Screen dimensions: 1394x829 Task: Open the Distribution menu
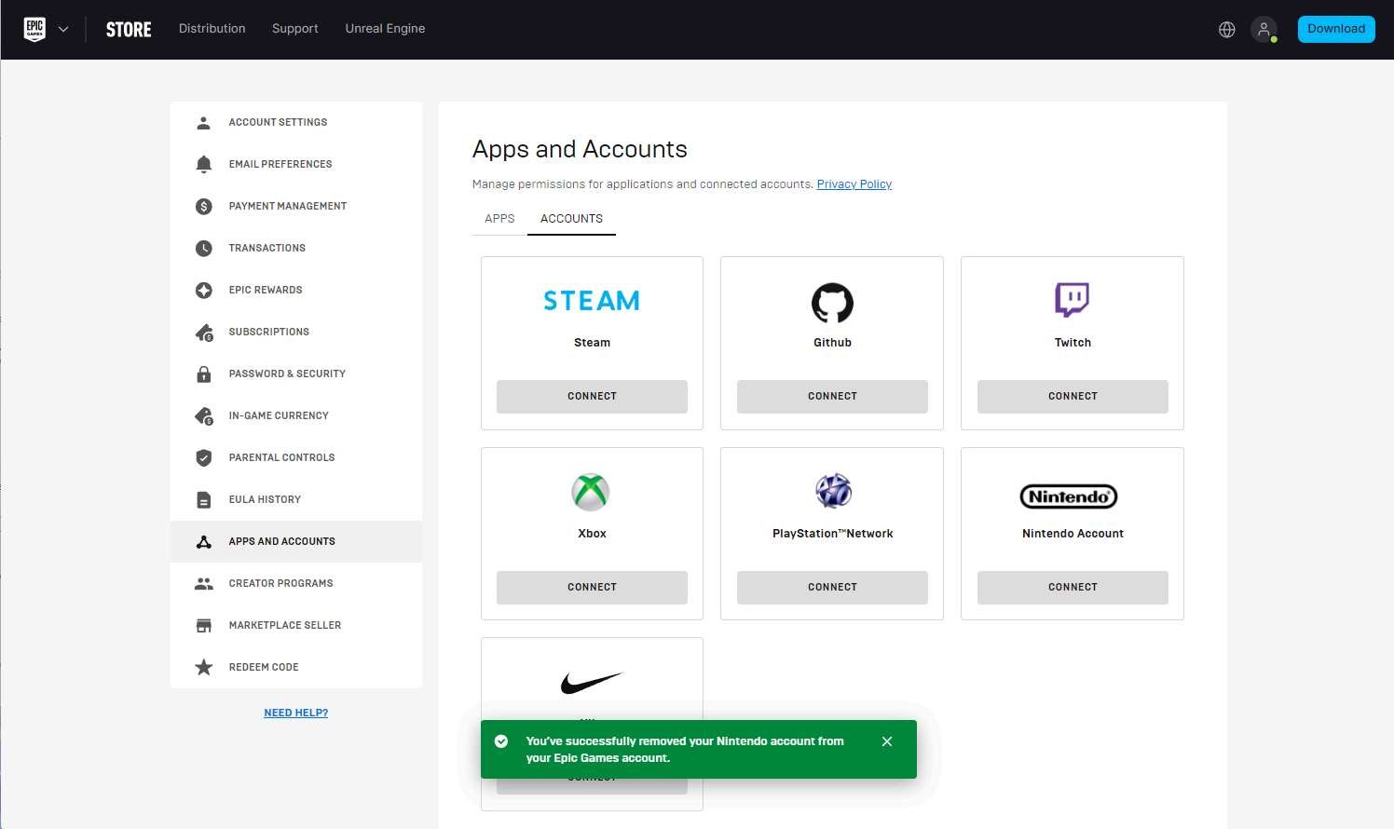point(212,29)
